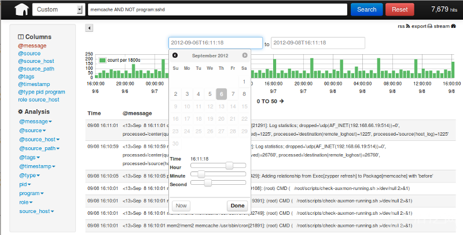
Task: Click Done in the date picker
Action: (237, 206)
